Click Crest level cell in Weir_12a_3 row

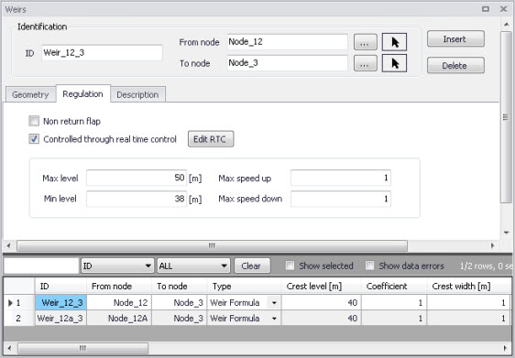tap(322, 318)
